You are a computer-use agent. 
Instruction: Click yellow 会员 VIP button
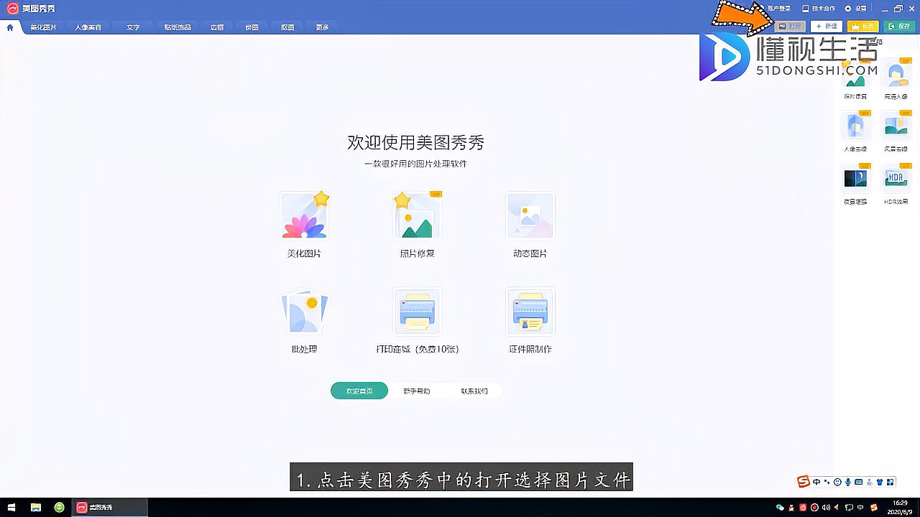(863, 26)
